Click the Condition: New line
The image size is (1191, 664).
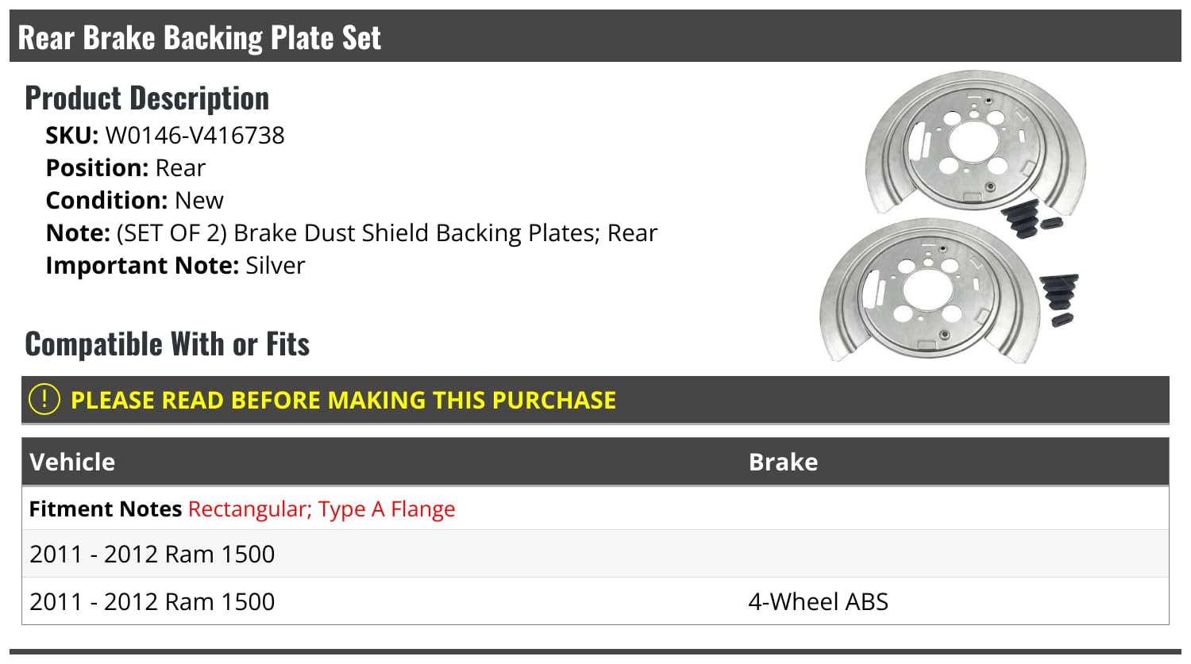134,201
